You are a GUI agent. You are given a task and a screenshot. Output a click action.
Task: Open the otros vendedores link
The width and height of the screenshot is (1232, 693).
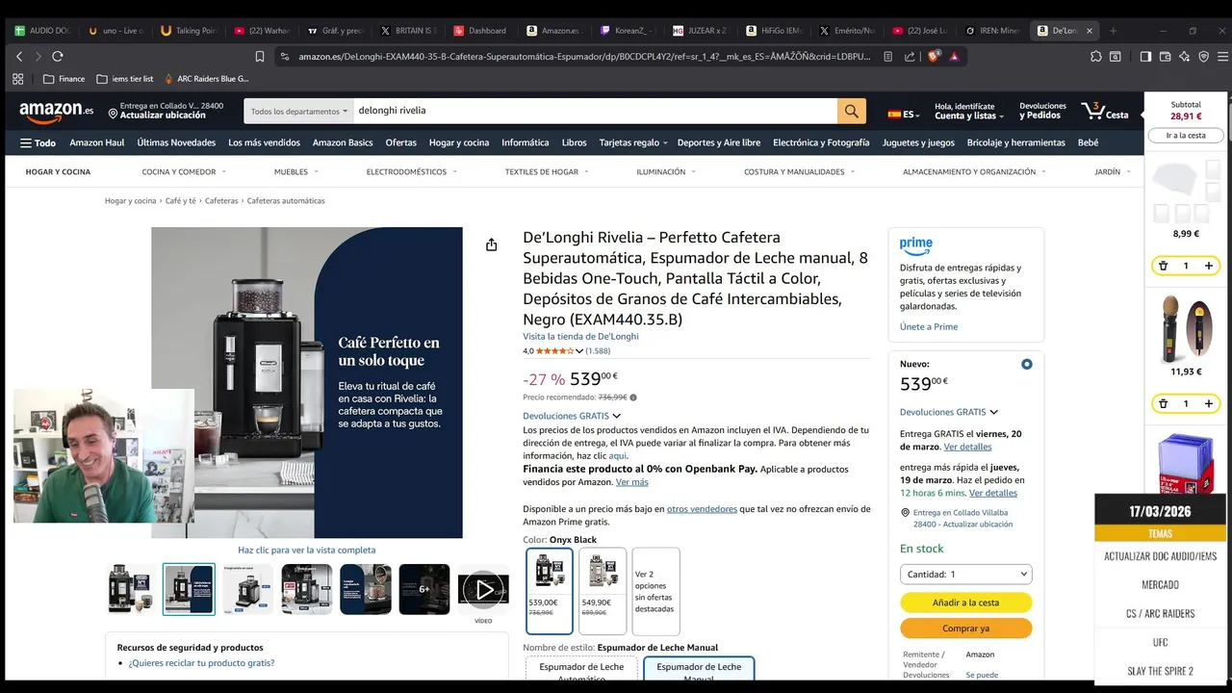click(x=702, y=509)
